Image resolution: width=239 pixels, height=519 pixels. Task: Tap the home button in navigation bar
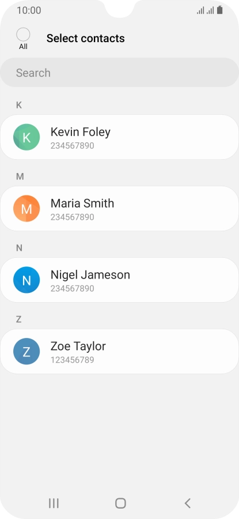coord(120,503)
